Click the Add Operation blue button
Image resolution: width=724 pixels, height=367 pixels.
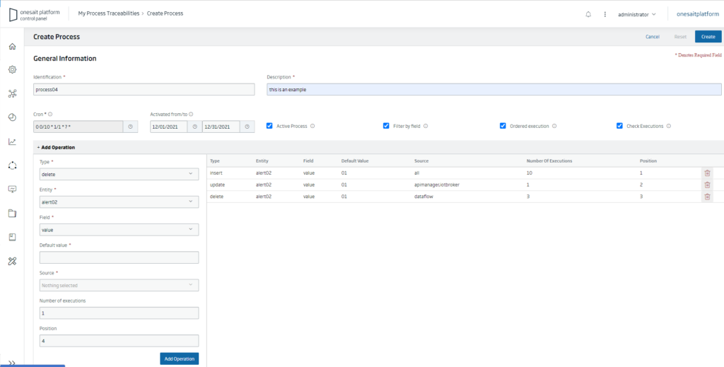point(179,359)
